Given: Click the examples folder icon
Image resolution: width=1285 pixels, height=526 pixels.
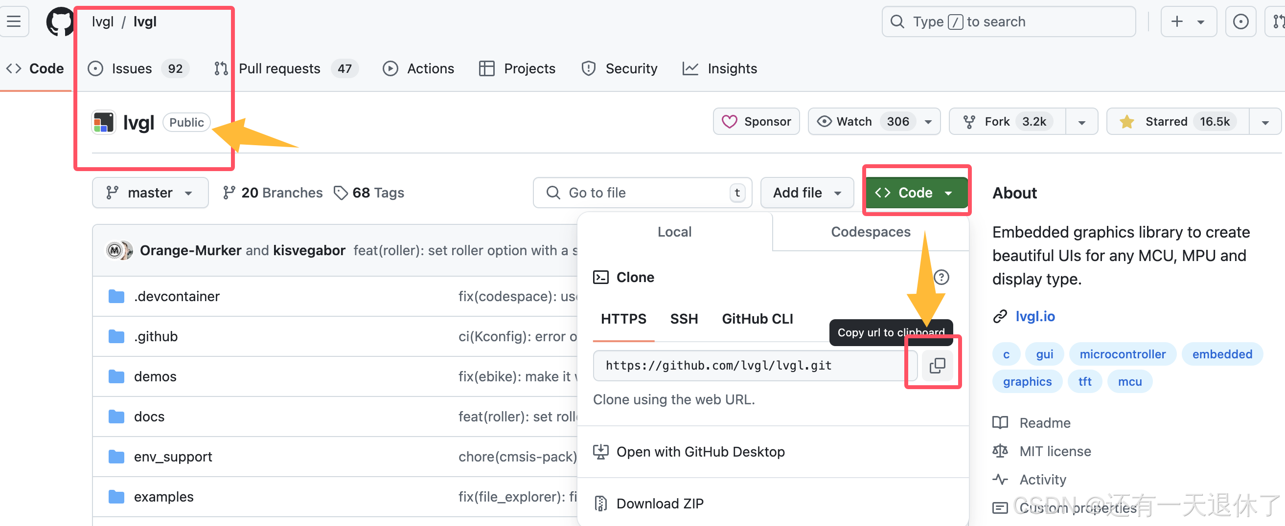Looking at the screenshot, I should pos(116,497).
